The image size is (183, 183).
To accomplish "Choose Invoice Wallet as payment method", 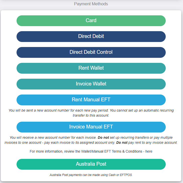I will [x=91, y=84].
